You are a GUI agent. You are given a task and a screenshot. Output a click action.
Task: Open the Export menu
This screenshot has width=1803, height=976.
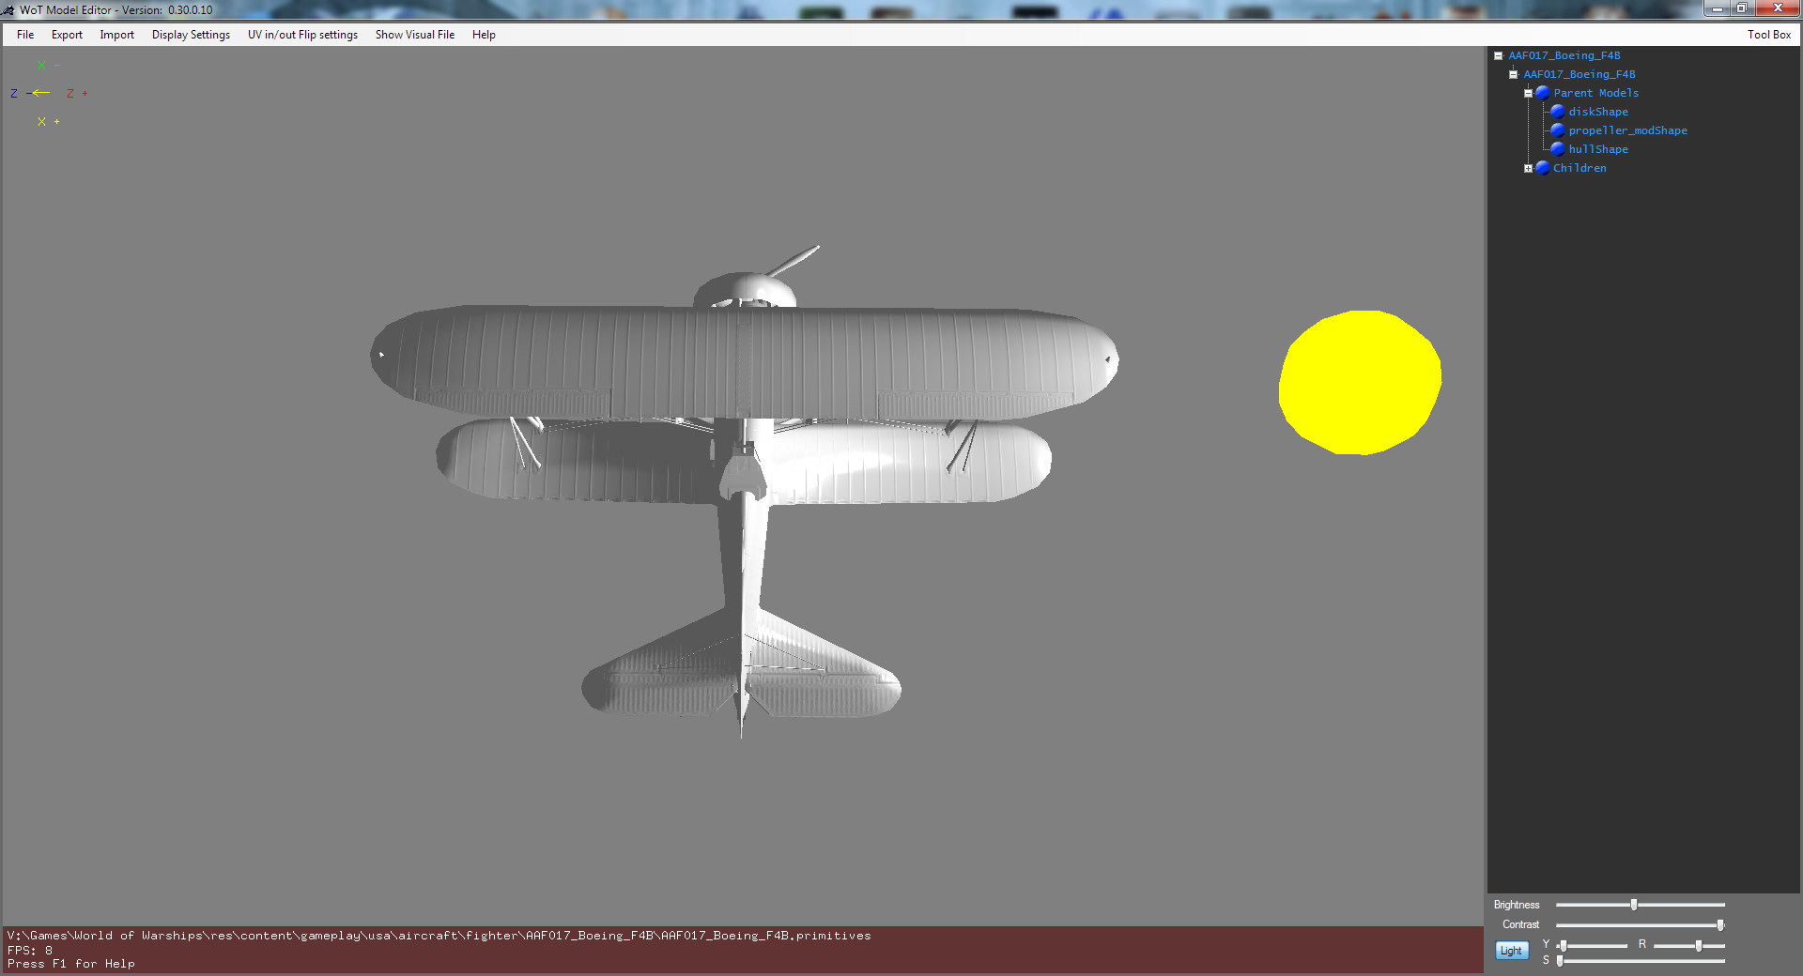point(67,35)
